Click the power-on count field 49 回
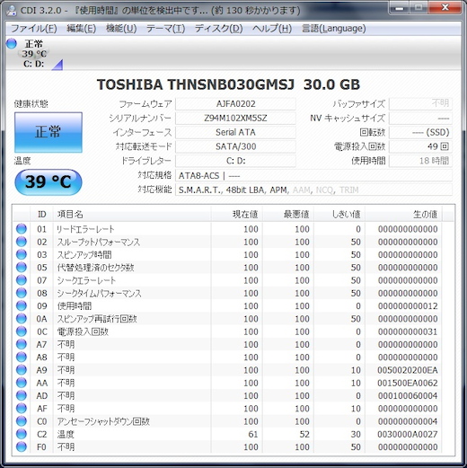Viewport: 467px width, 468px height. pos(420,146)
